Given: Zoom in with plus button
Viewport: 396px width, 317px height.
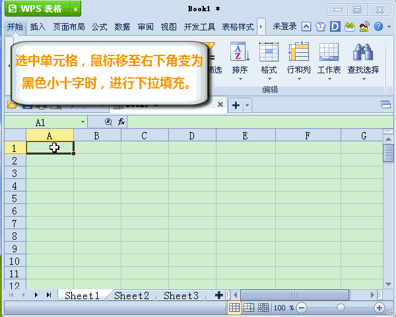Looking at the screenshot, I should click(379, 308).
